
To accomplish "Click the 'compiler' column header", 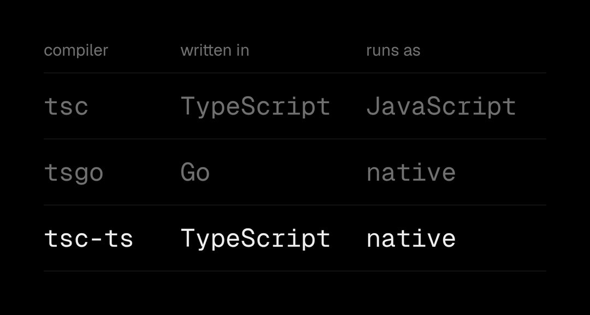I will (76, 50).
